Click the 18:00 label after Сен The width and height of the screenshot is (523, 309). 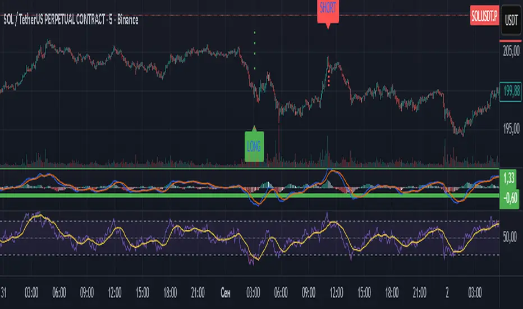(392, 293)
